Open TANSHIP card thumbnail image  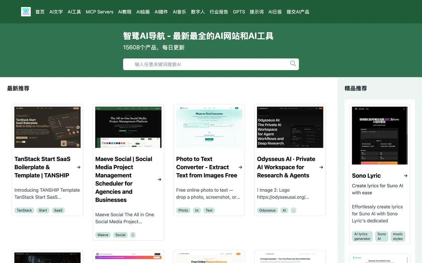click(47, 127)
